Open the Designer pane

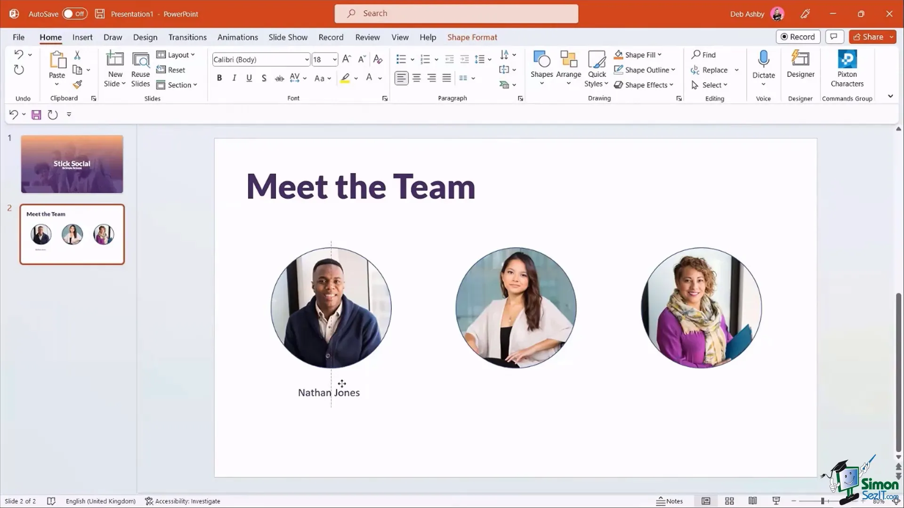pyautogui.click(x=800, y=64)
